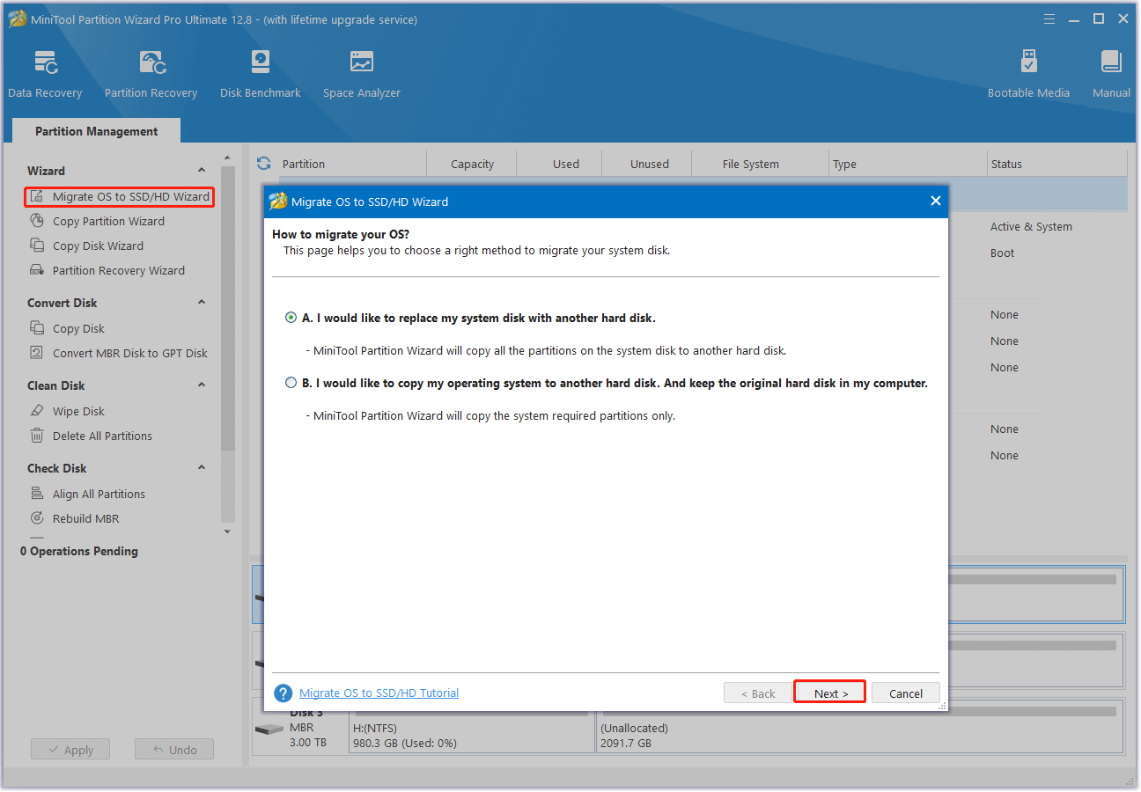The image size is (1141, 792).
Task: Click the Partition Recovery Wizard icon
Action: pyautogui.click(x=37, y=270)
